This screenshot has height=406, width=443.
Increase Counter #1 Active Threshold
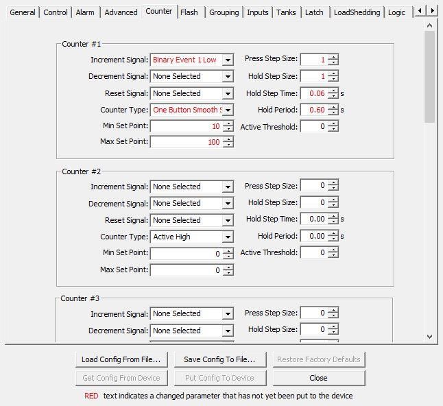[x=333, y=123]
